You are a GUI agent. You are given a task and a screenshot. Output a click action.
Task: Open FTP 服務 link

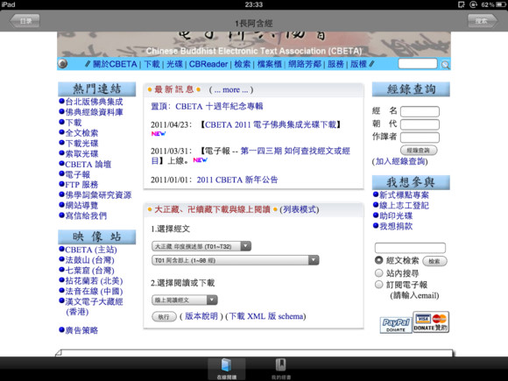(81, 185)
